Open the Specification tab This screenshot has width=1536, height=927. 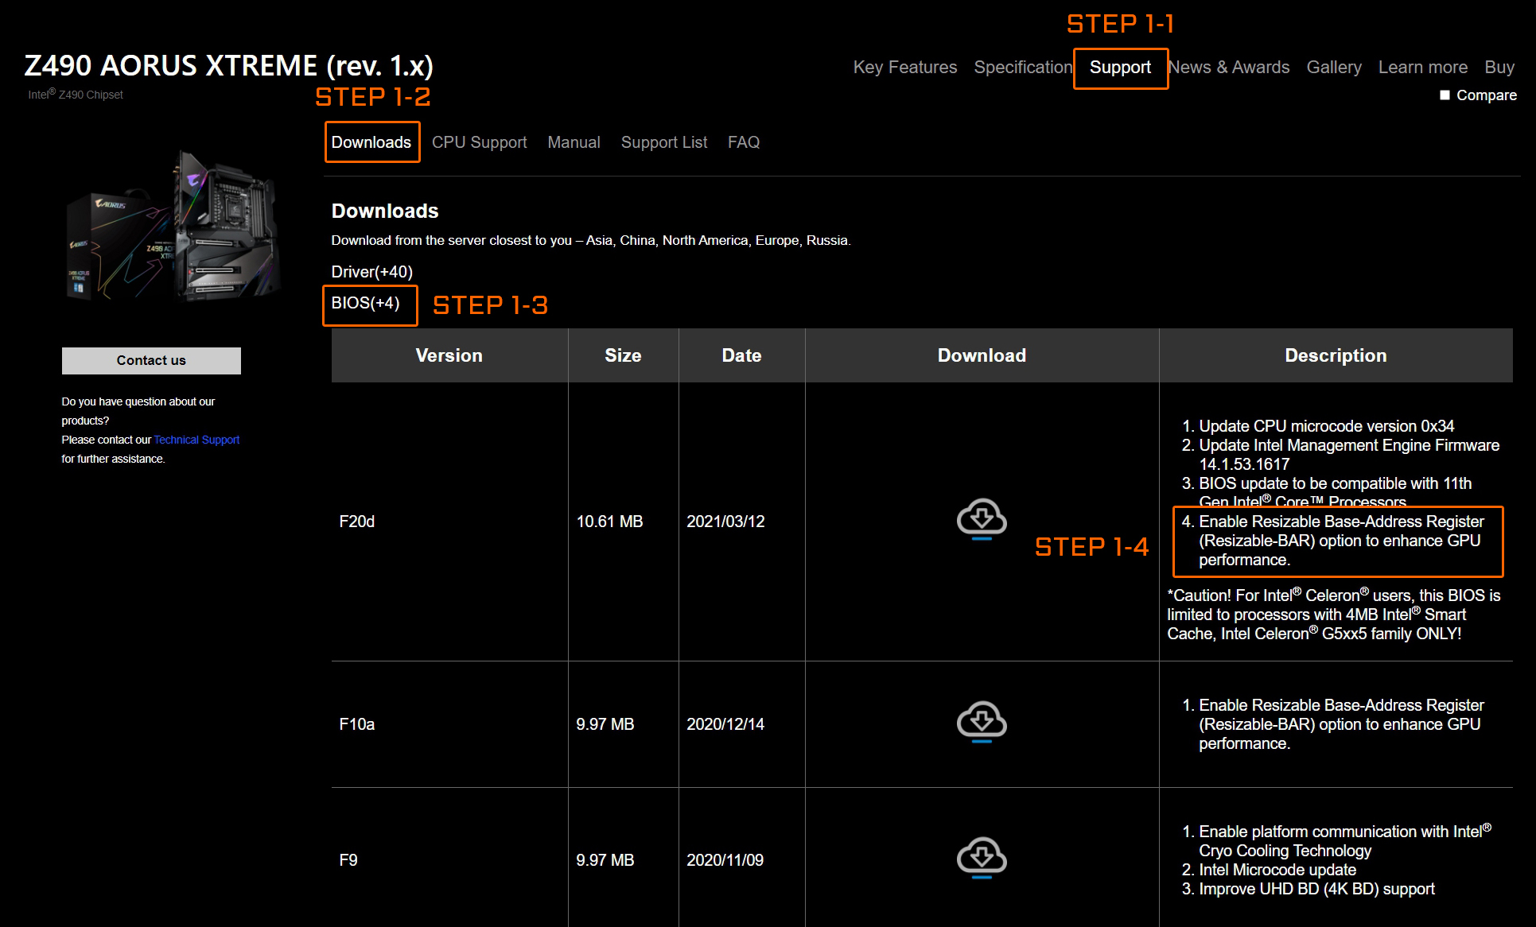[1024, 68]
